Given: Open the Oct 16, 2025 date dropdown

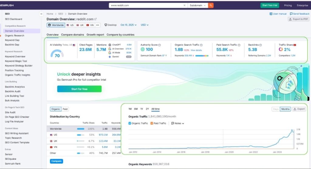Looking at the screenshot, I should [128, 25].
